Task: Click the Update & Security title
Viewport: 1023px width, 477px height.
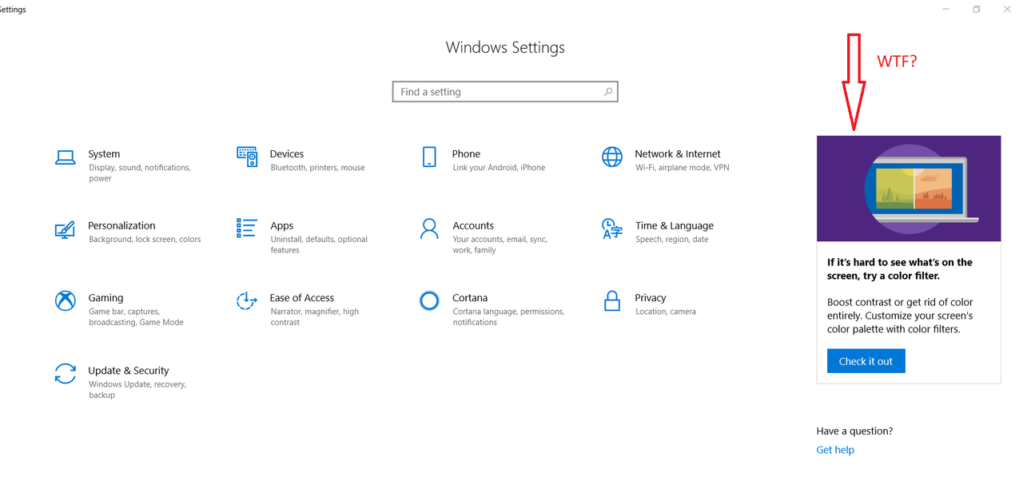Action: [x=129, y=371]
